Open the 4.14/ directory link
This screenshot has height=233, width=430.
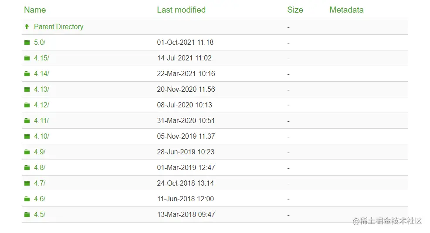(41, 73)
